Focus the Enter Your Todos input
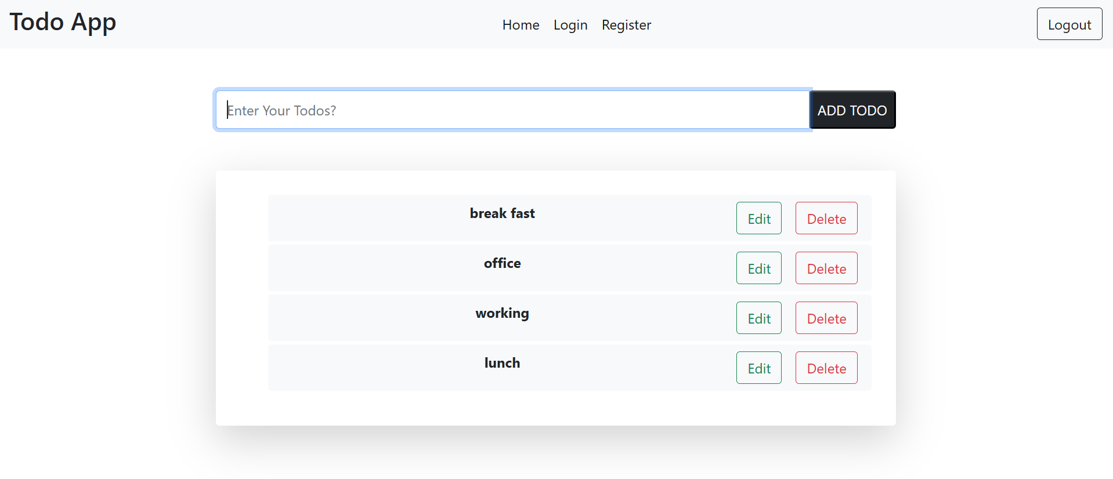 (512, 110)
